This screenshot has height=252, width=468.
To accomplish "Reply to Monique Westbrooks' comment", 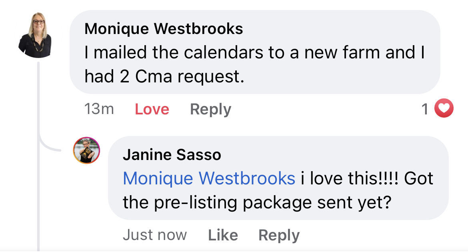I will pos(211,109).
